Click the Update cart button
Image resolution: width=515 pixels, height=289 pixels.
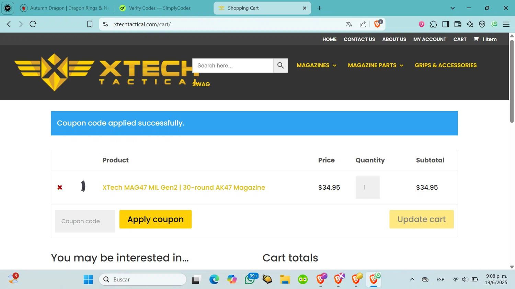tap(422, 219)
